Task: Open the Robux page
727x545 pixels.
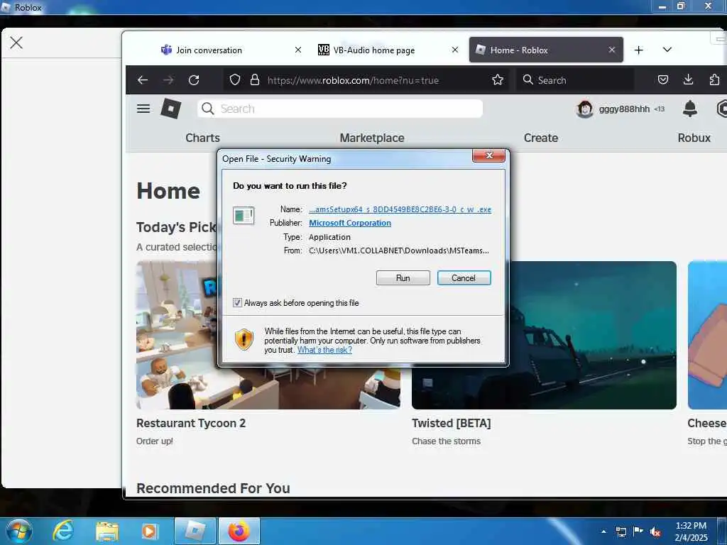Action: (694, 138)
